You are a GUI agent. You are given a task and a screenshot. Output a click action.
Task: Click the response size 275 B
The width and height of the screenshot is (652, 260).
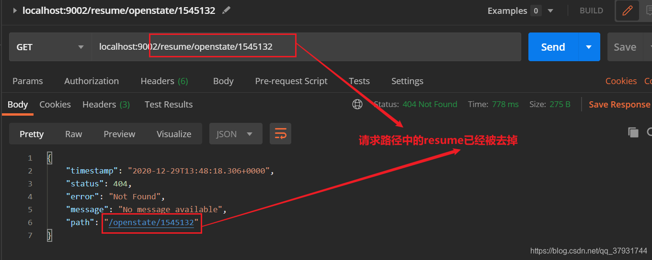click(560, 104)
